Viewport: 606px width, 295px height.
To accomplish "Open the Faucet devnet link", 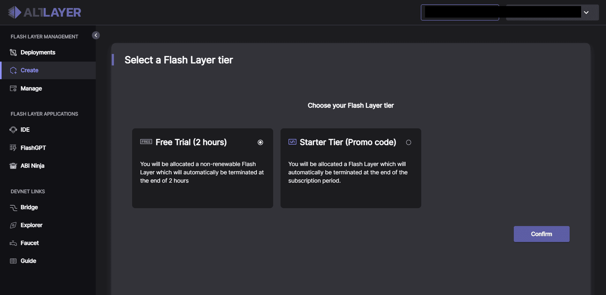I will [x=48, y=243].
